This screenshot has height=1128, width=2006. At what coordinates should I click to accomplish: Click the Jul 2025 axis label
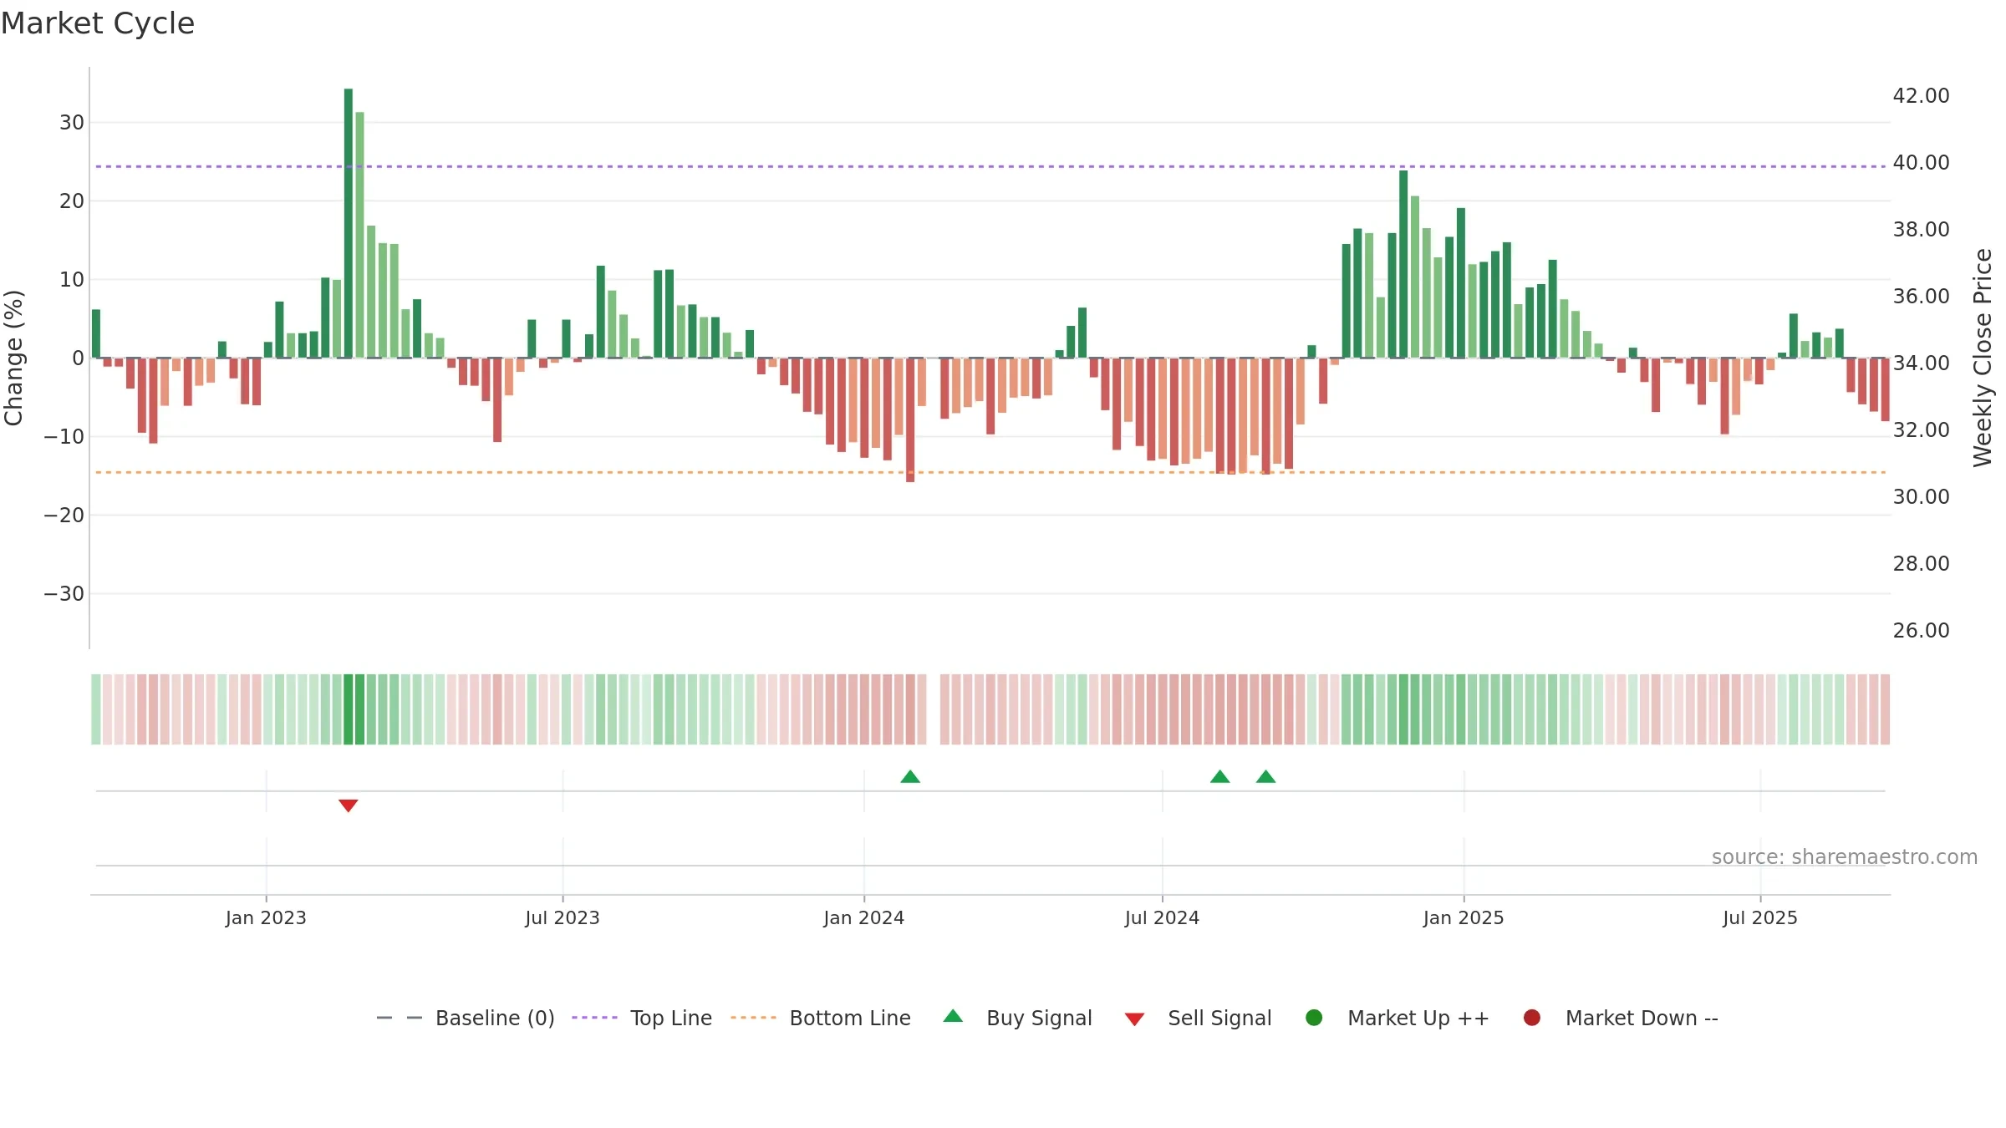pyautogui.click(x=1760, y=917)
